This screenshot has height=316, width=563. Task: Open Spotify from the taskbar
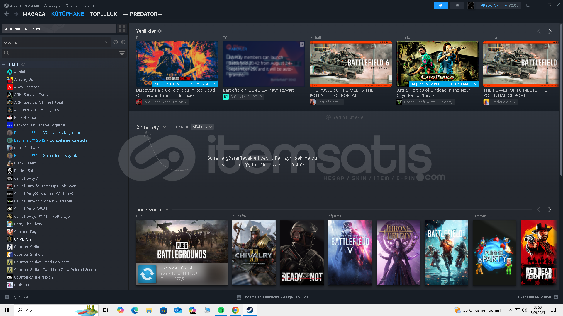click(x=221, y=310)
